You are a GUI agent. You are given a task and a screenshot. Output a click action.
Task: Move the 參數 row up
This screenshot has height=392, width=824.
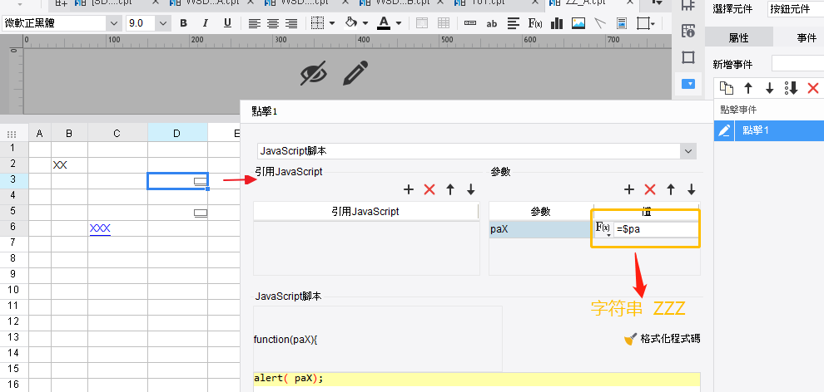(x=671, y=189)
